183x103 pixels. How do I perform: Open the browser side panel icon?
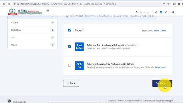tap(174, 4)
